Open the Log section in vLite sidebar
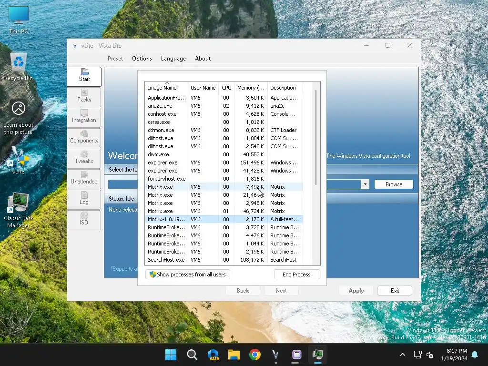The width and height of the screenshot is (488, 366). (84, 199)
